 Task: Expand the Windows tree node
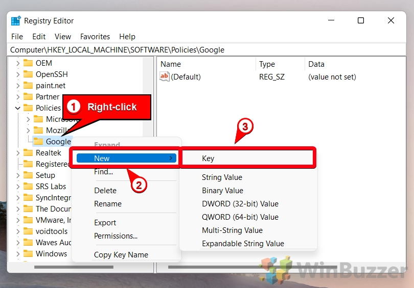coord(18,254)
